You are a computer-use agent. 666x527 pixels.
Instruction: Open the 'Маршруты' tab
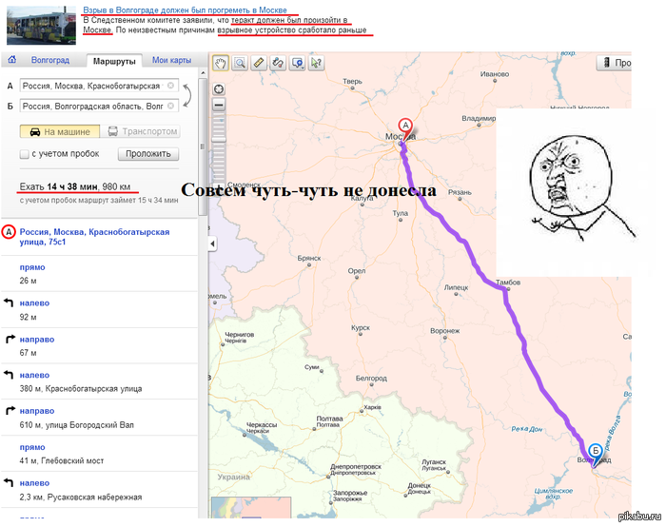click(114, 61)
